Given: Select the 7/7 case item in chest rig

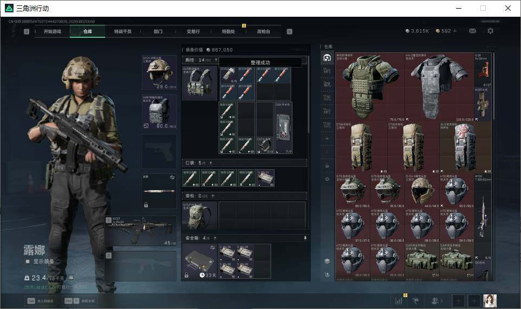Looking at the screenshot, I should (x=283, y=127).
